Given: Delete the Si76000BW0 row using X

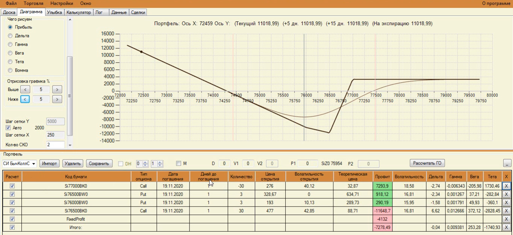Looking at the screenshot, I should [x=506, y=202].
